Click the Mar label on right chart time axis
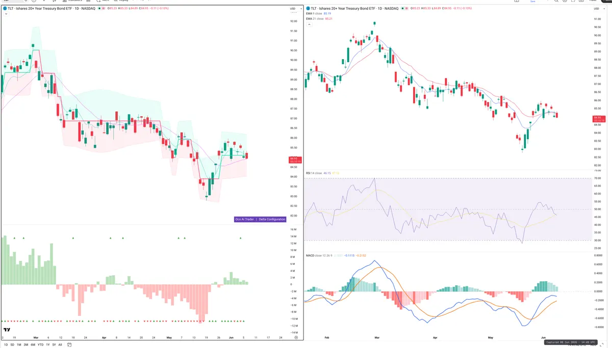 377,337
